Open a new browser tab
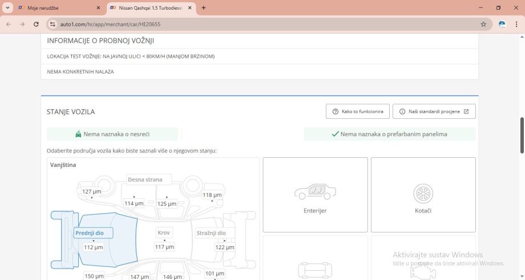 pos(203,7)
